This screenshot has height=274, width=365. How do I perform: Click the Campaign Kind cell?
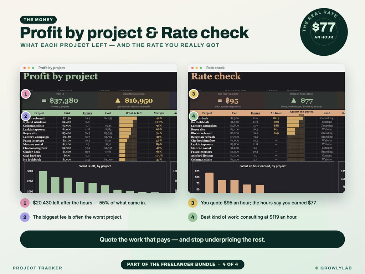coord(327,126)
